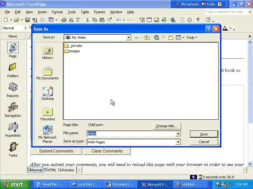Image resolution: width=253 pixels, height=189 pixels.
Task: Click the Insert Picture From File icon
Action: [x=157, y=20]
